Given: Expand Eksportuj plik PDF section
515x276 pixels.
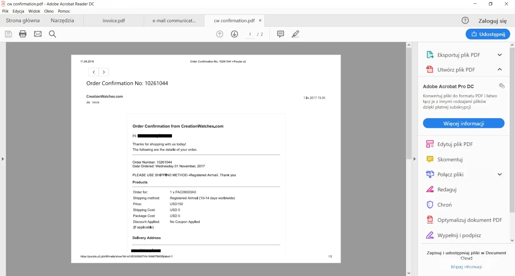Looking at the screenshot, I should pos(500,55).
